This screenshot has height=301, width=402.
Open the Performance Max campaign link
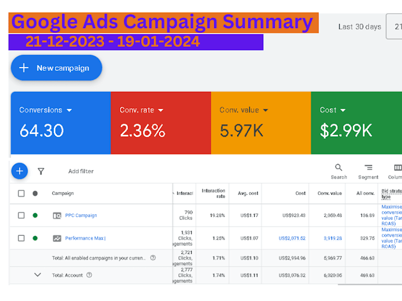pos(85,238)
